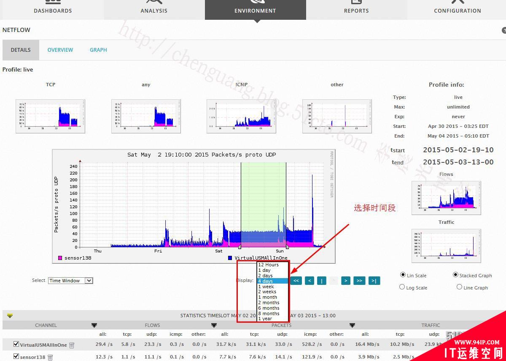
Task: Open the Environment menu
Action: coord(255,10)
